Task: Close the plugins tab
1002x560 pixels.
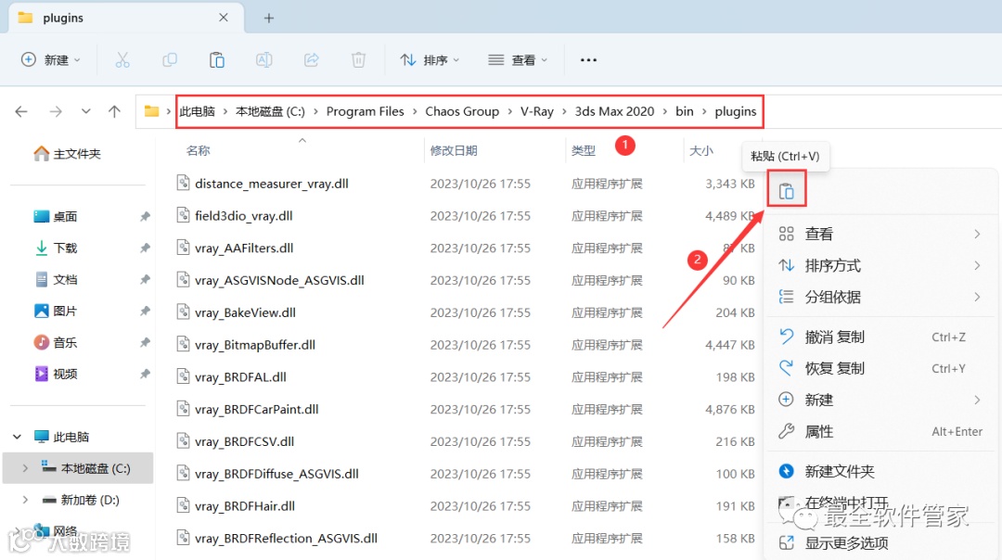Action: click(223, 18)
